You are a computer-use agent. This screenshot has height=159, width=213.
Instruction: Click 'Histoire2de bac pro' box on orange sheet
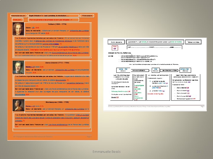pos(19,16)
